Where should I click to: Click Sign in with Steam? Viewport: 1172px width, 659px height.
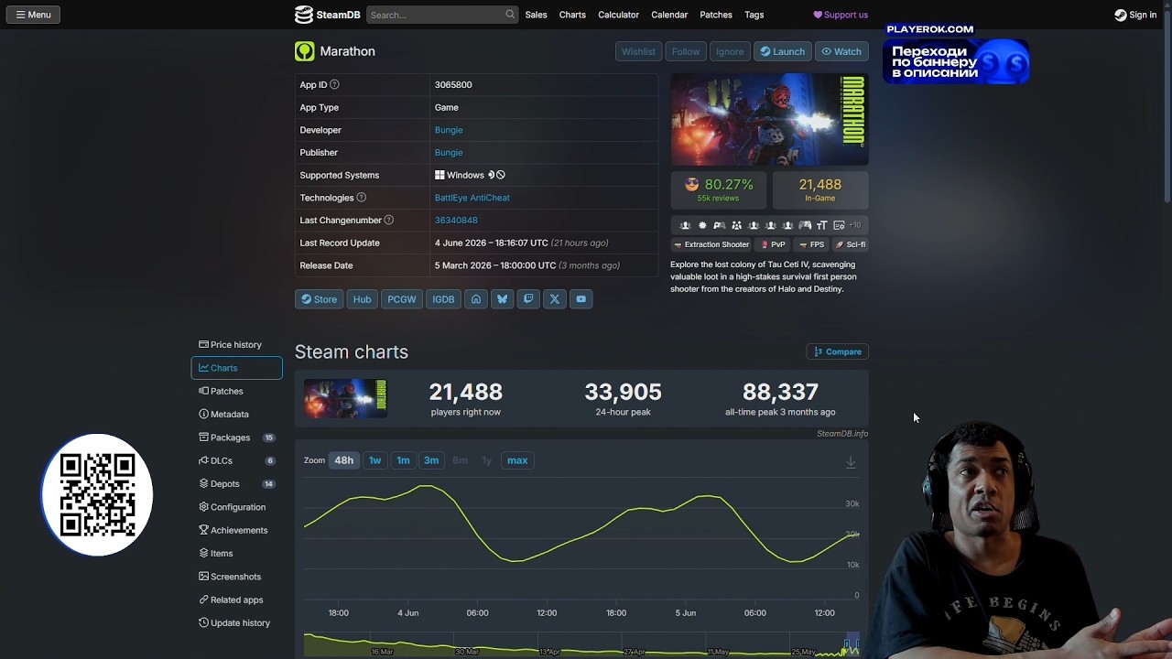pyautogui.click(x=1135, y=15)
